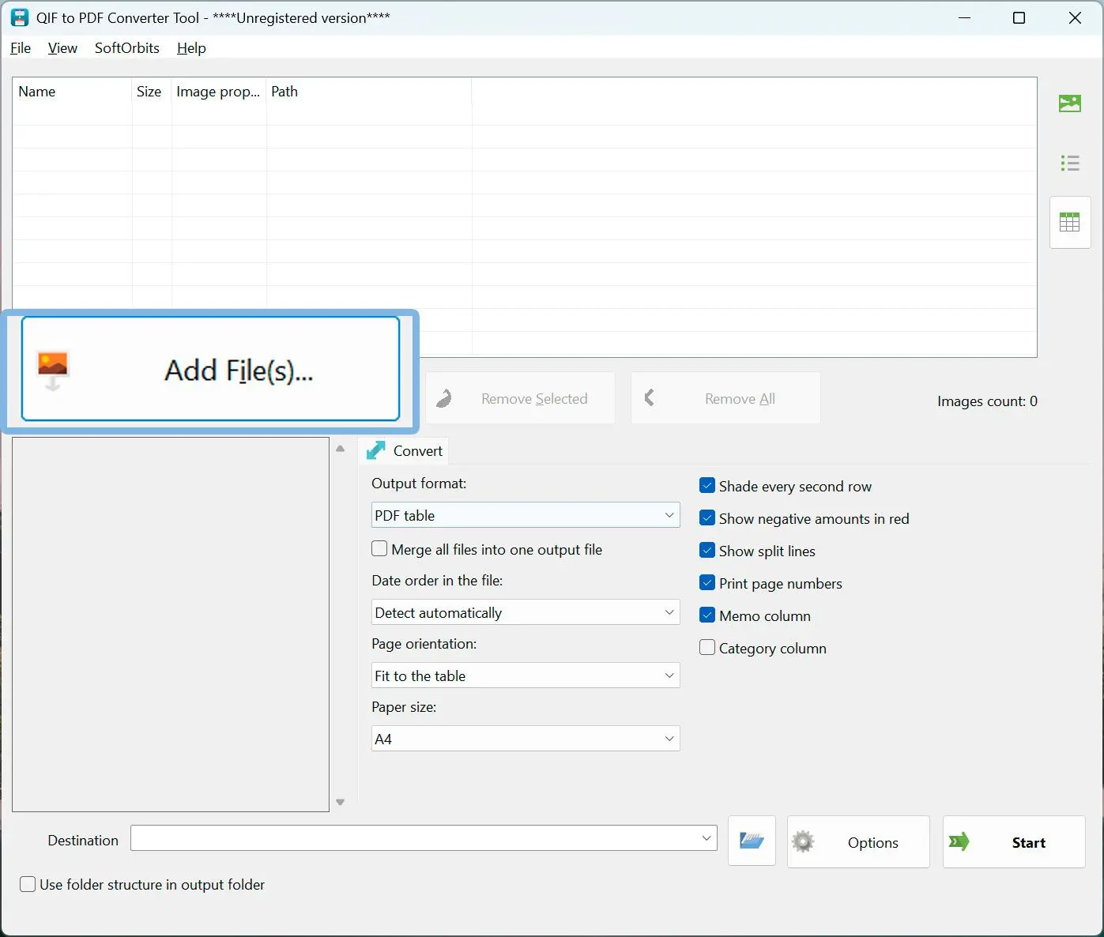The width and height of the screenshot is (1104, 937).
Task: Enable Category column checkbox
Action: [707, 648]
